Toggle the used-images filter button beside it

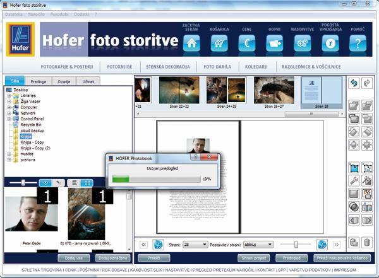[58, 183]
